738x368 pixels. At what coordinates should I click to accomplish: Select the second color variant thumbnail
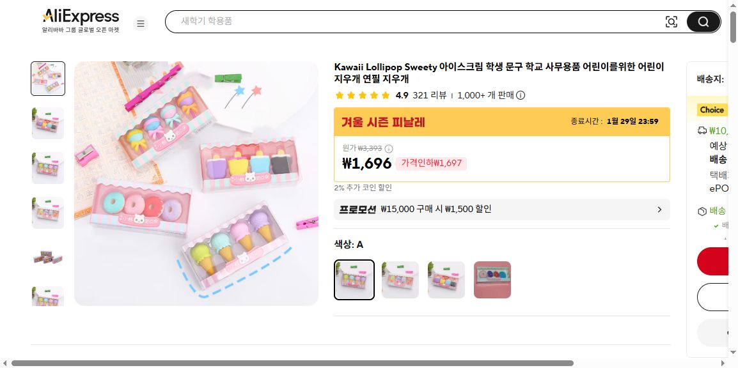point(400,280)
